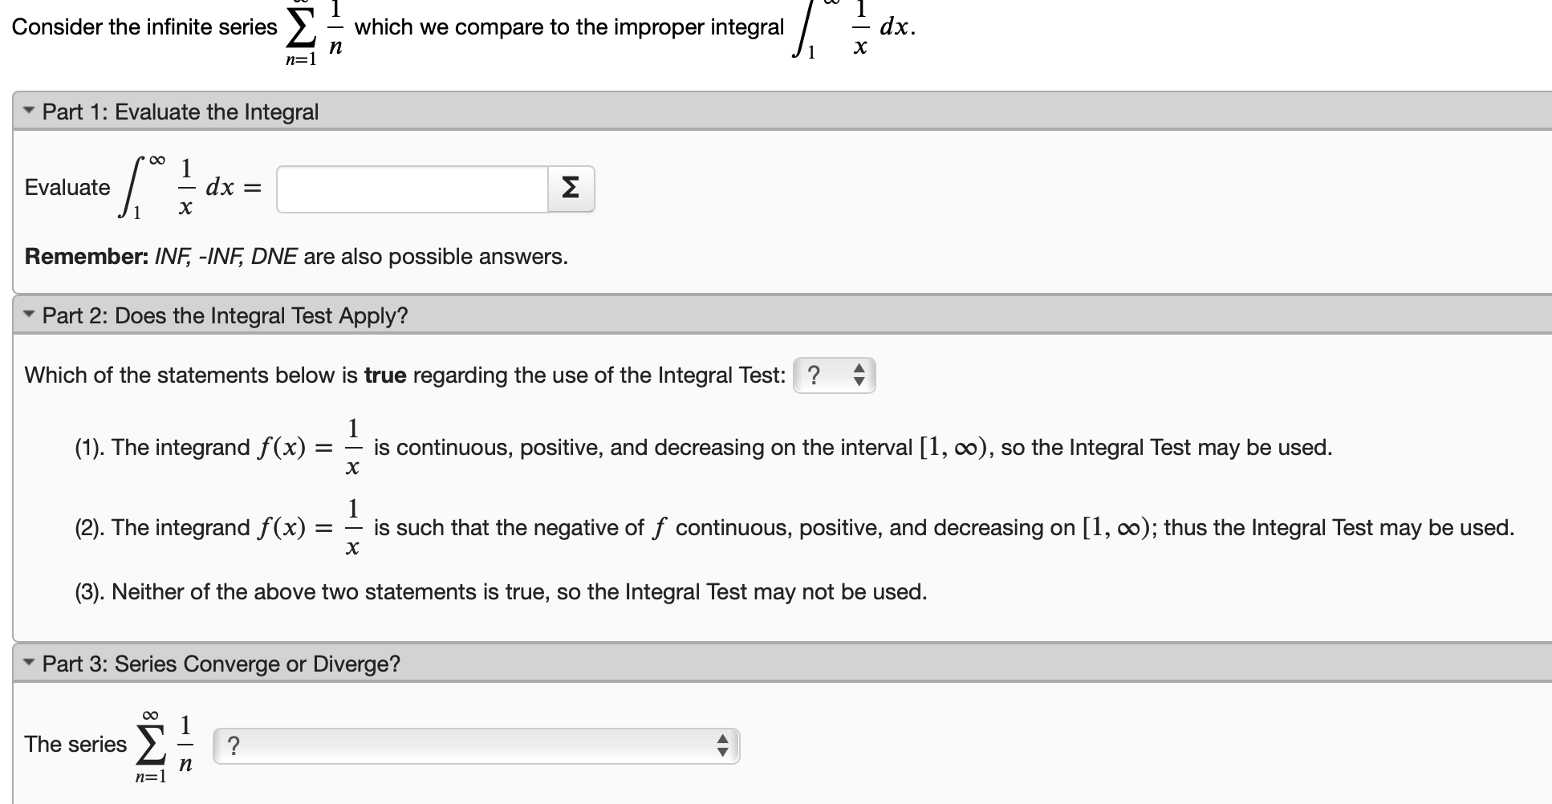
Task: Click the Part 3 disclosure triangle
Action: tap(28, 663)
